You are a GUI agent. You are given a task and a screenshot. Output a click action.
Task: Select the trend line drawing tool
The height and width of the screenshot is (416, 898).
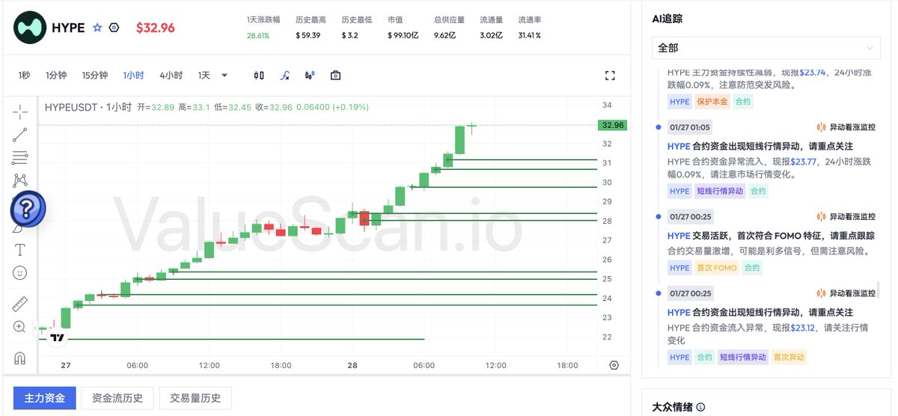pyautogui.click(x=20, y=135)
